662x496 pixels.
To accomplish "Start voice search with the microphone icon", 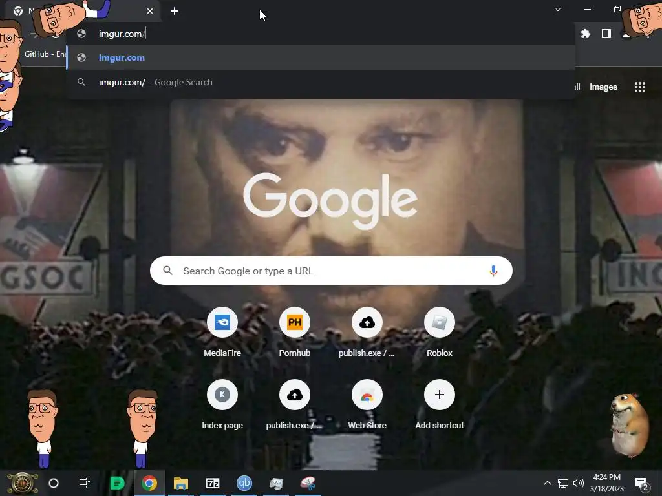I will [493, 271].
